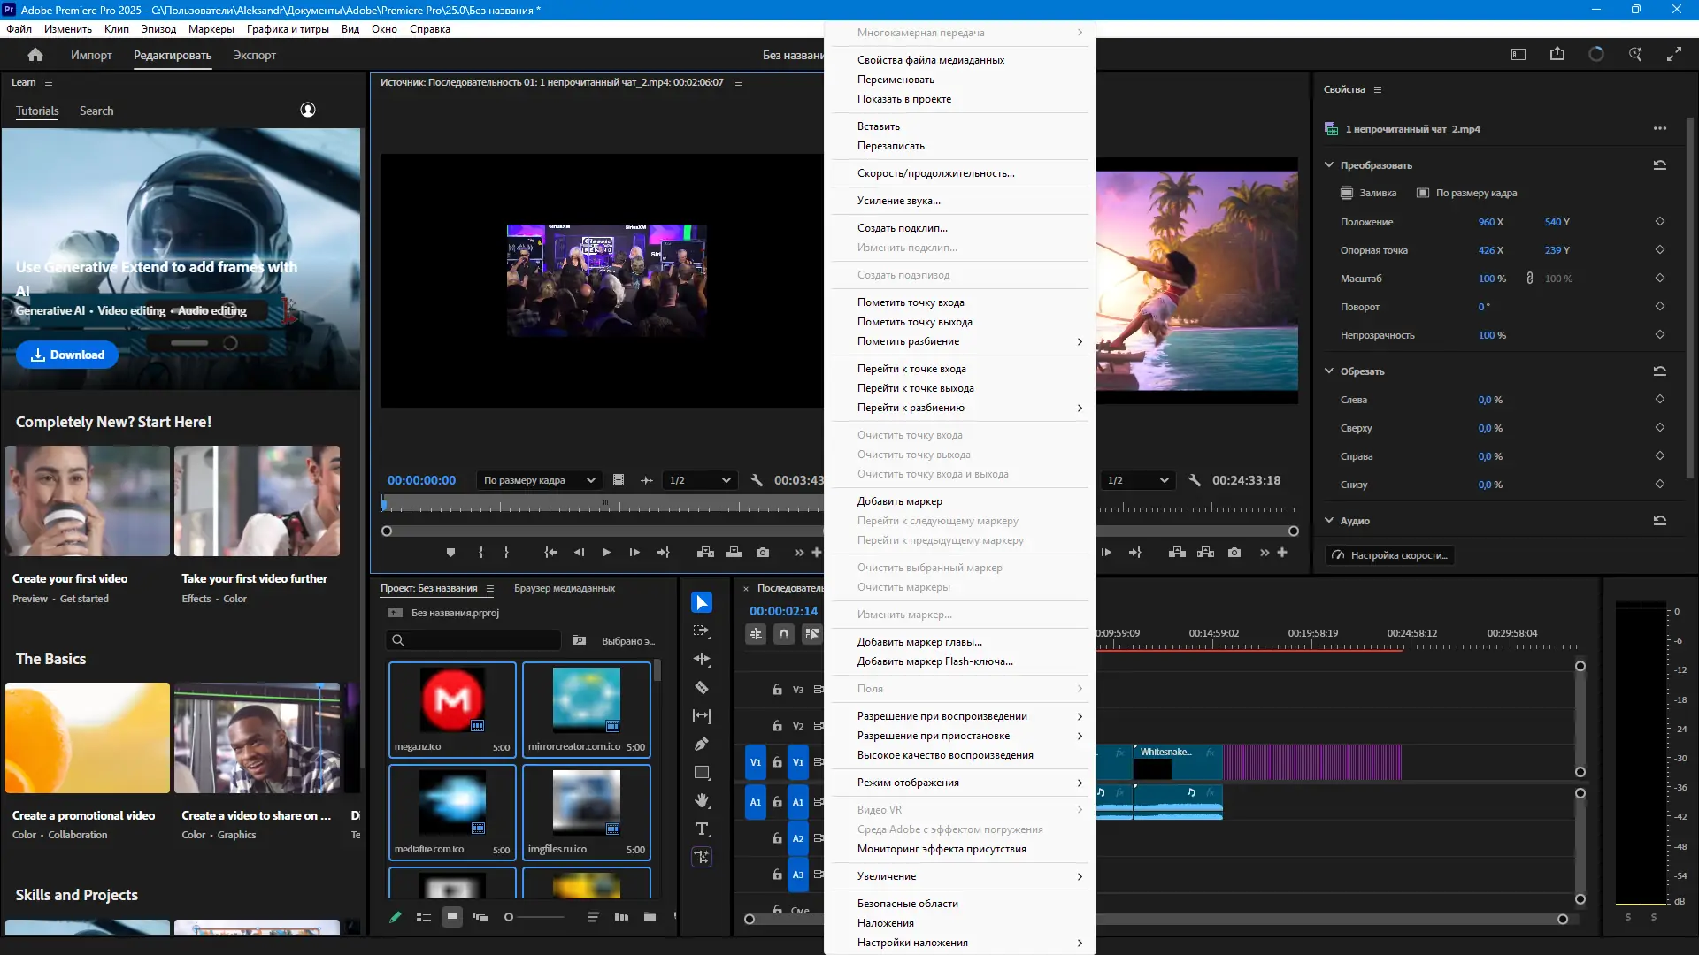Viewport: 1699px width, 955px height.
Task: Toggle track lock on V3
Action: (x=777, y=690)
